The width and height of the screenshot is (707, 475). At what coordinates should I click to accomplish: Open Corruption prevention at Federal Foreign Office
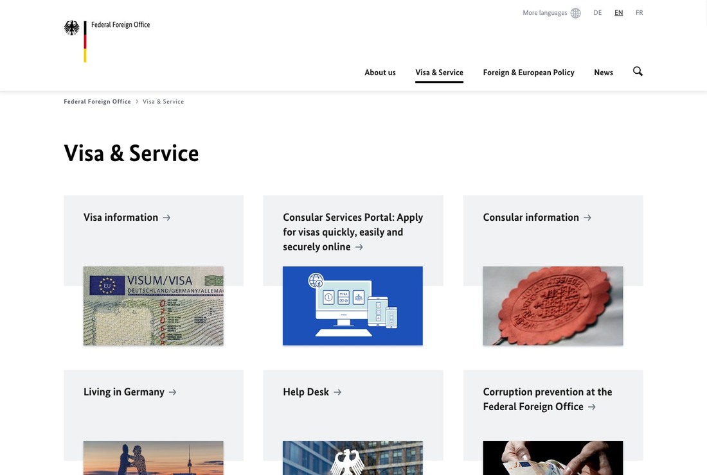(x=548, y=399)
